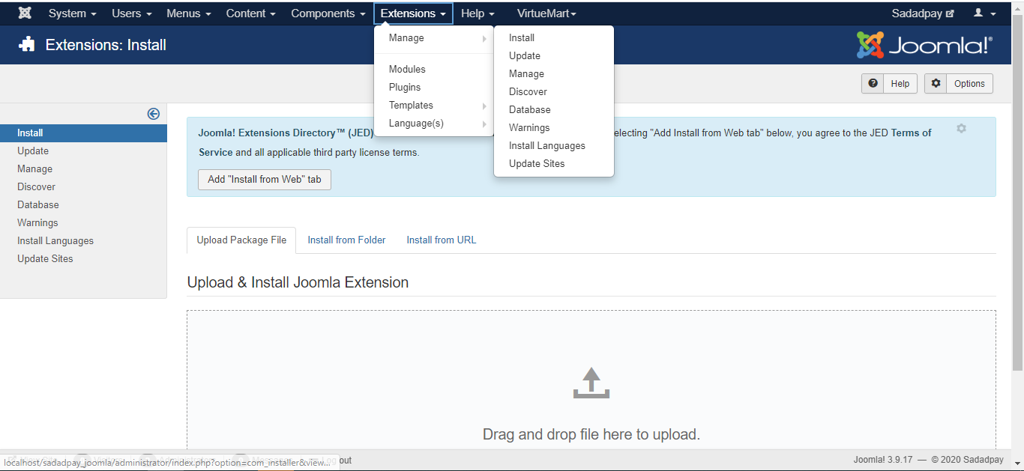Click the puzzle piece Extensions icon

coord(27,45)
